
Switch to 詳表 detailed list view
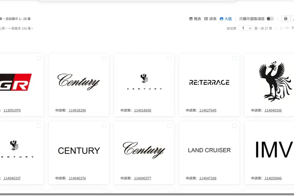(x=210, y=19)
